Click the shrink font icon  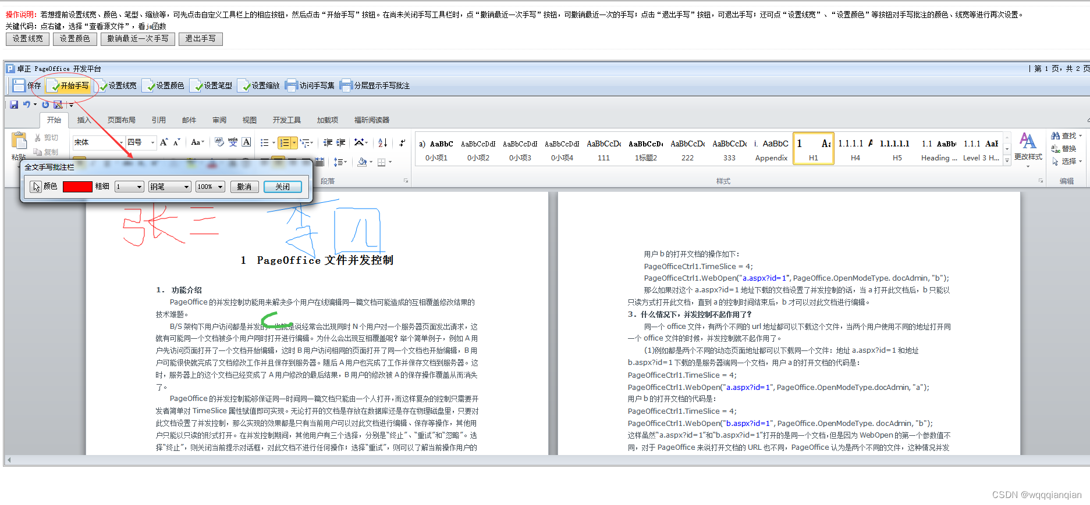coord(177,142)
